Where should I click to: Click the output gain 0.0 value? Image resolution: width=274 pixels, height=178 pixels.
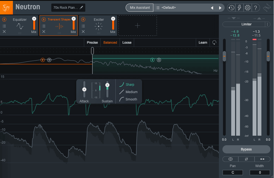(268, 140)
